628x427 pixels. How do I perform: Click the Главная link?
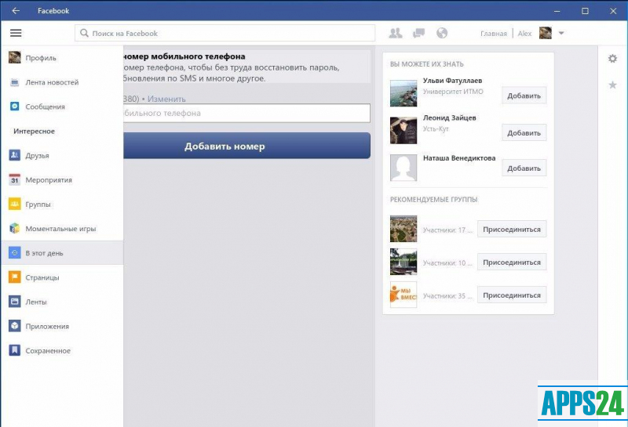[x=494, y=34]
